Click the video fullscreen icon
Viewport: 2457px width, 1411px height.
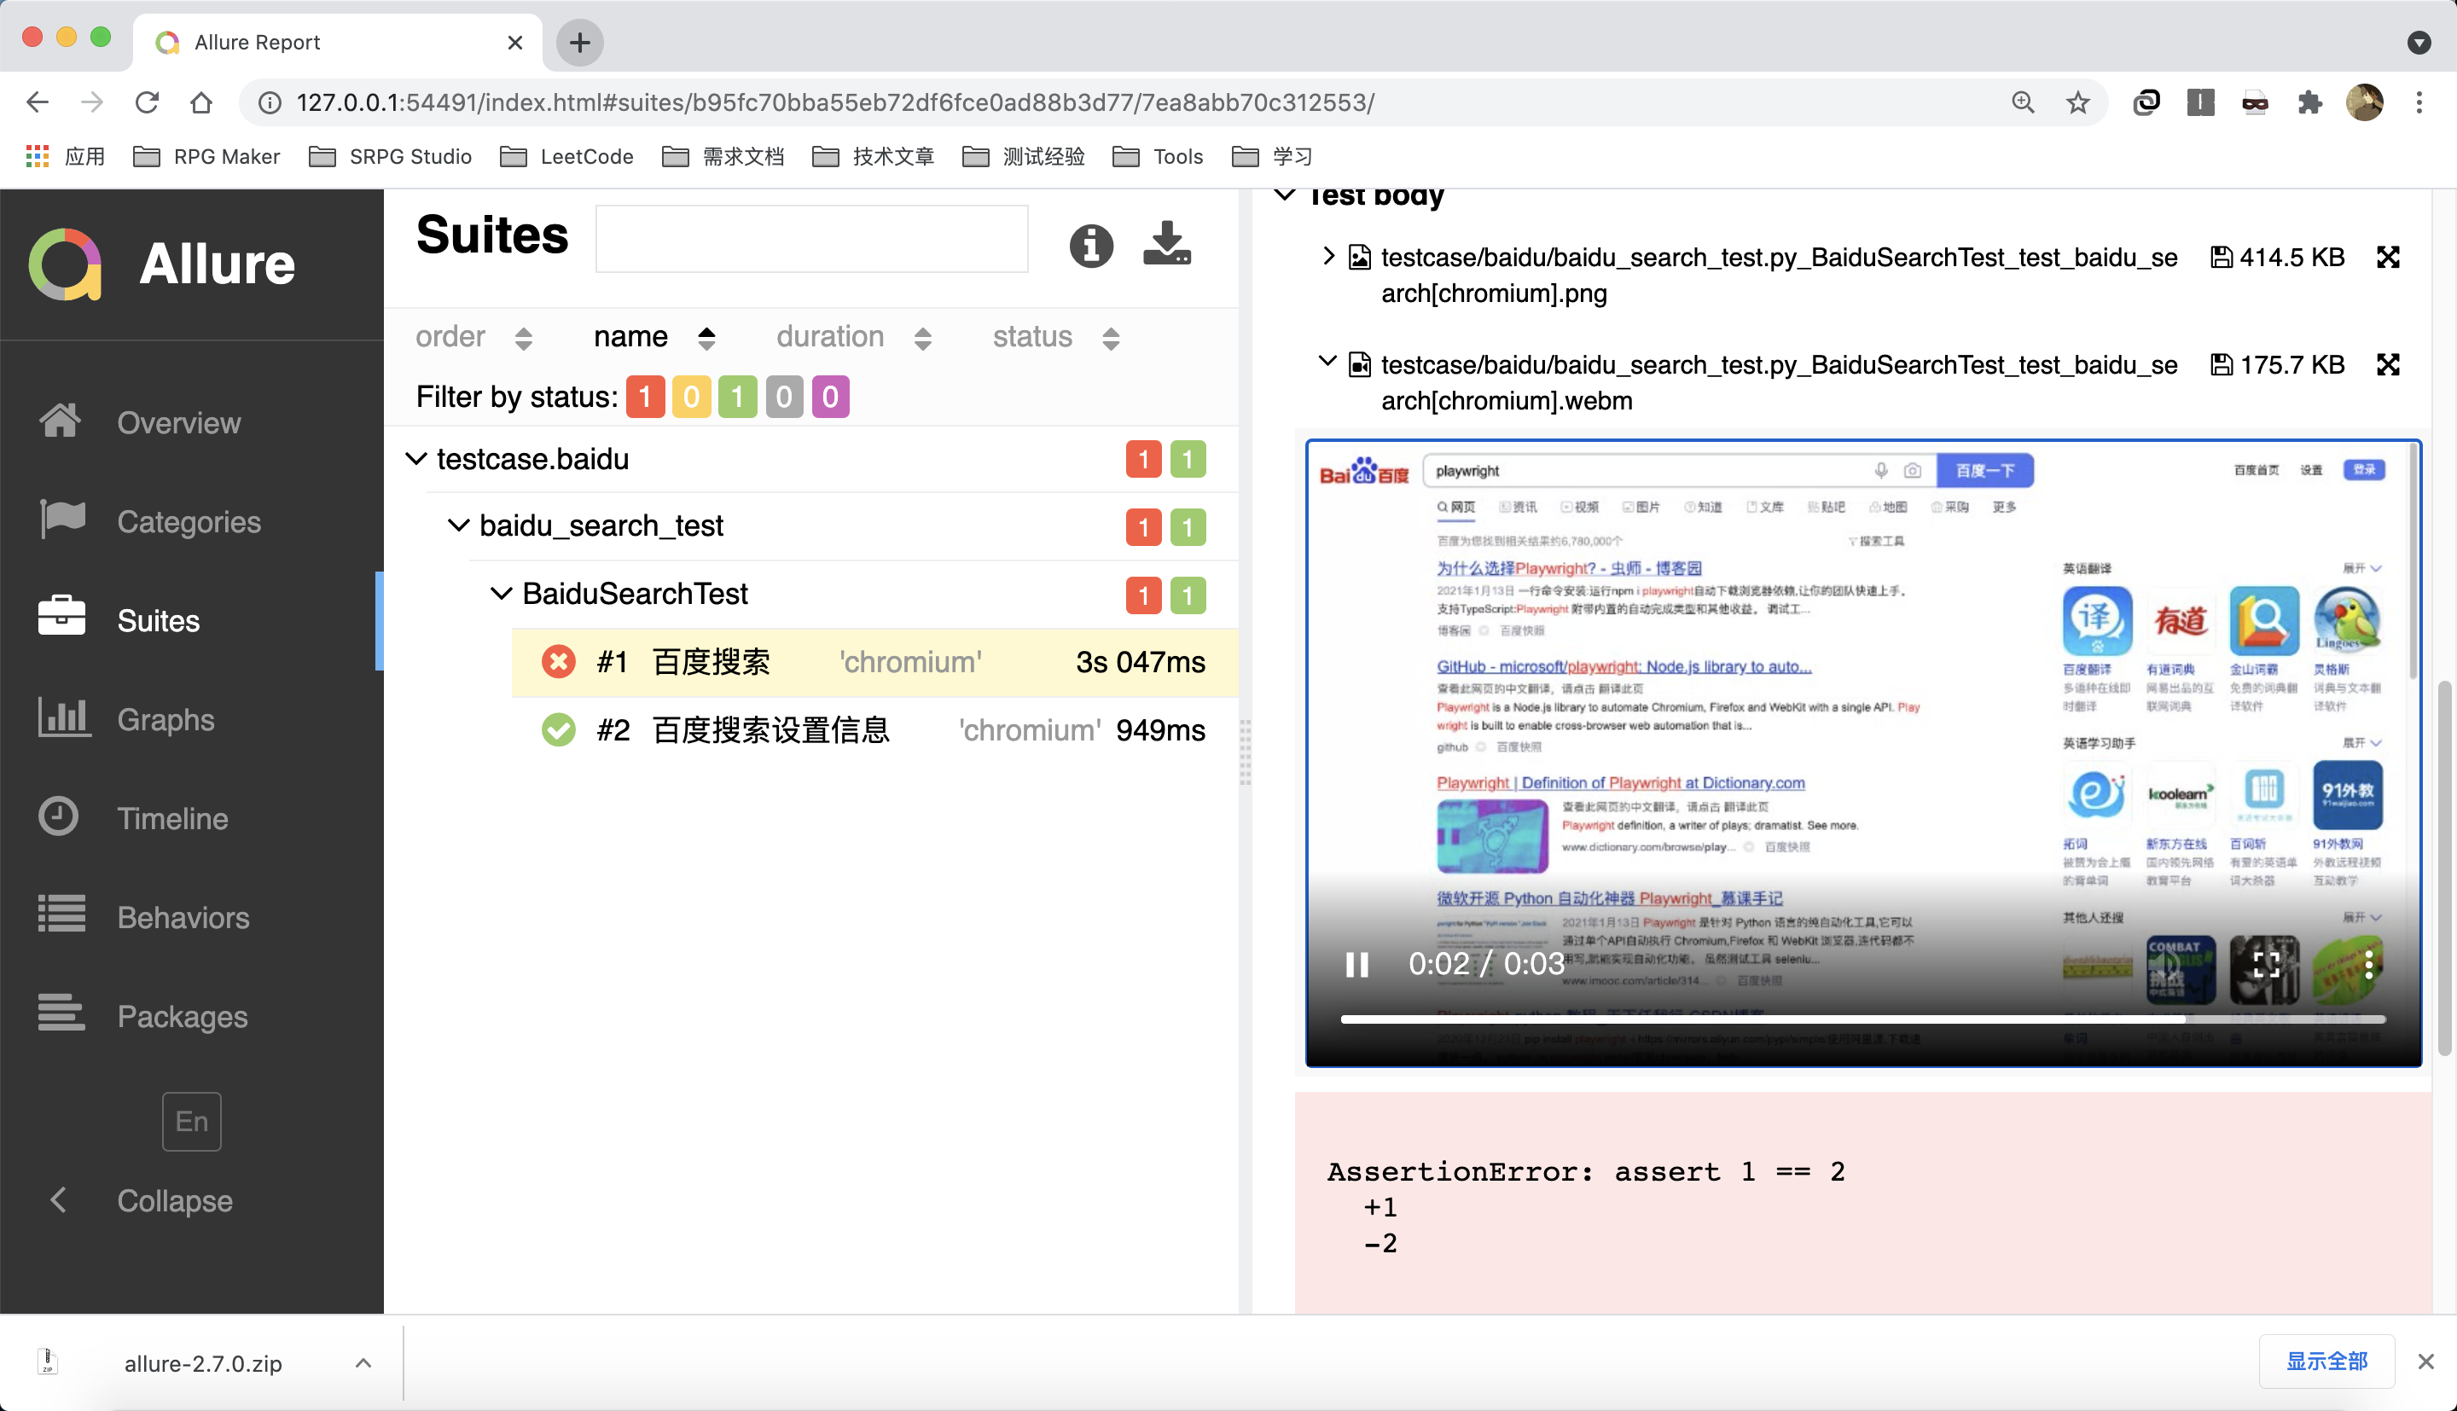coord(2265,964)
